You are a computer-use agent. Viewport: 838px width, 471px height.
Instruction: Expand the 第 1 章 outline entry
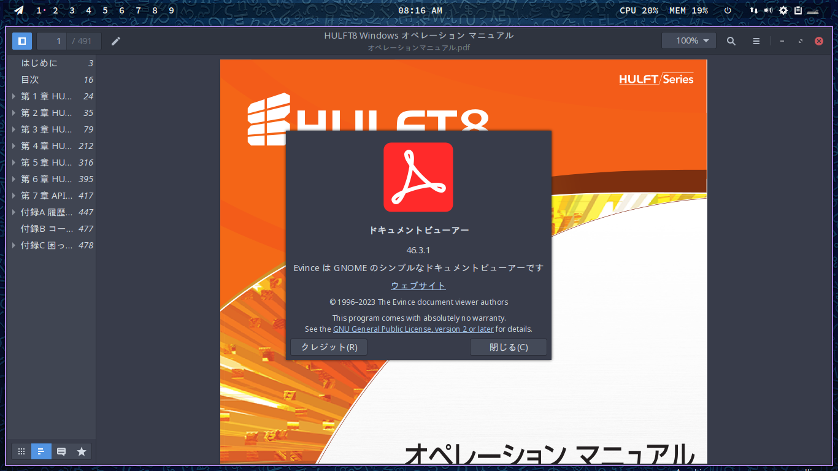click(x=14, y=96)
